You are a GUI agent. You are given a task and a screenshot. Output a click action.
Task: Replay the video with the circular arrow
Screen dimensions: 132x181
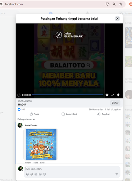[x=19, y=95]
